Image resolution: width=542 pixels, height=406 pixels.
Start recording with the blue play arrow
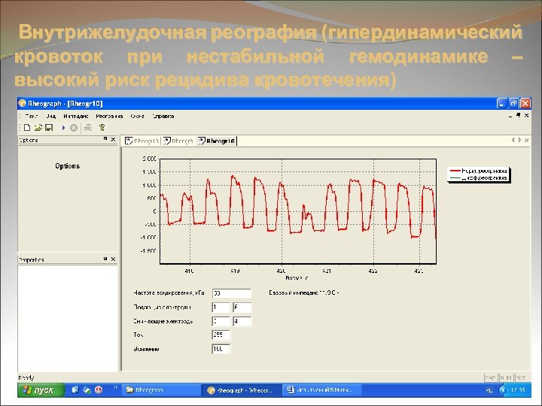63,128
